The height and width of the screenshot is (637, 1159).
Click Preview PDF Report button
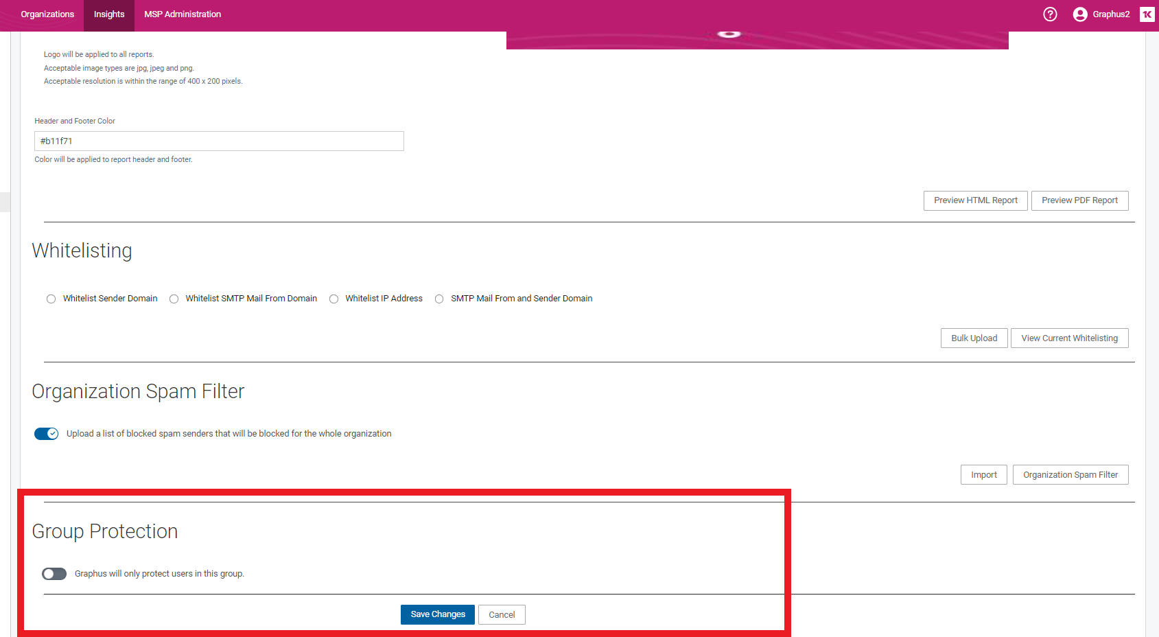(1079, 200)
